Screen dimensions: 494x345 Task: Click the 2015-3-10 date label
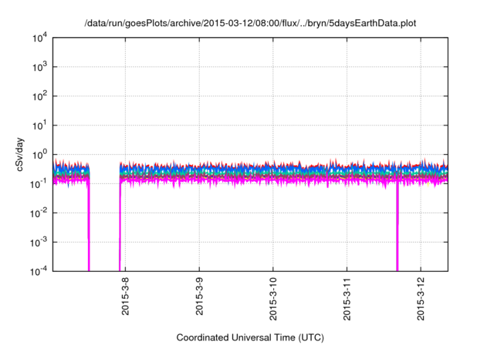(x=273, y=299)
